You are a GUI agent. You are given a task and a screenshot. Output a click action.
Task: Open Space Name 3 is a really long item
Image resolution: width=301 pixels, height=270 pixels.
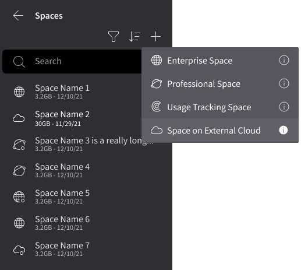[86, 144]
